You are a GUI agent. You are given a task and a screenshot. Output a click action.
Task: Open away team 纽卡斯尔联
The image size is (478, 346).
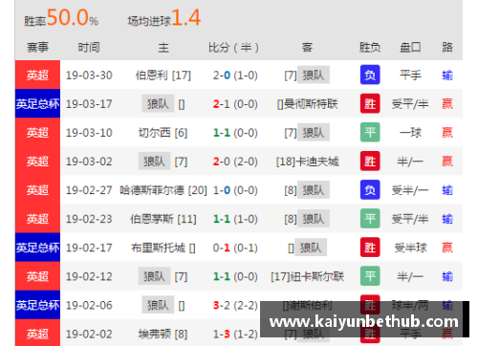[317, 276]
